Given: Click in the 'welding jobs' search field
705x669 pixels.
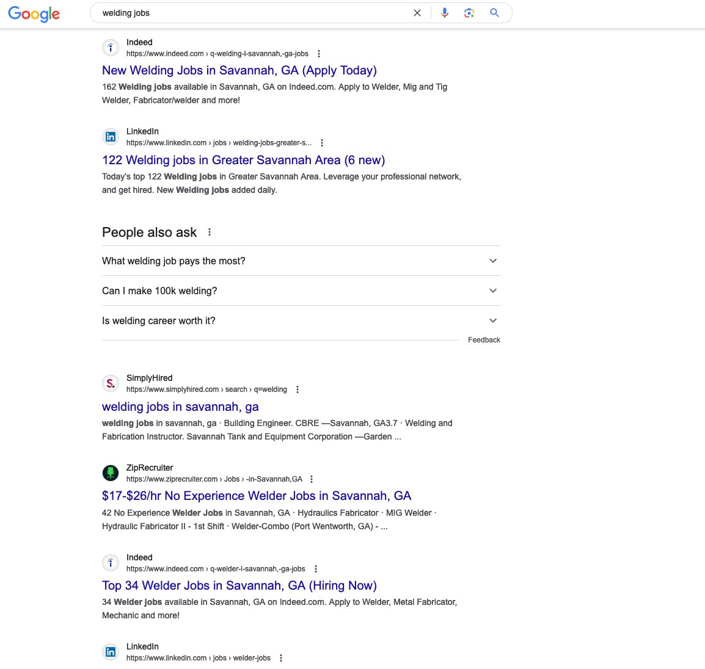Looking at the screenshot, I should [252, 13].
